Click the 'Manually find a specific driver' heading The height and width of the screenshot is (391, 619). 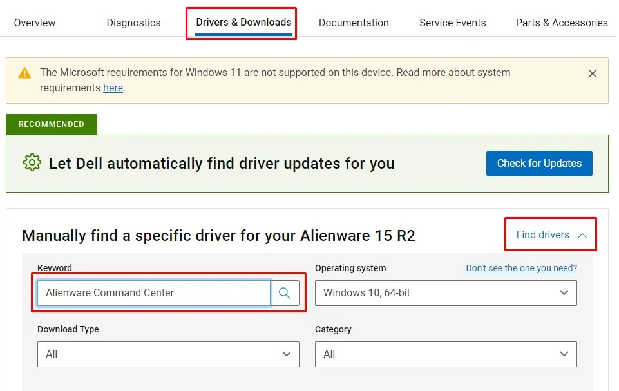(219, 236)
